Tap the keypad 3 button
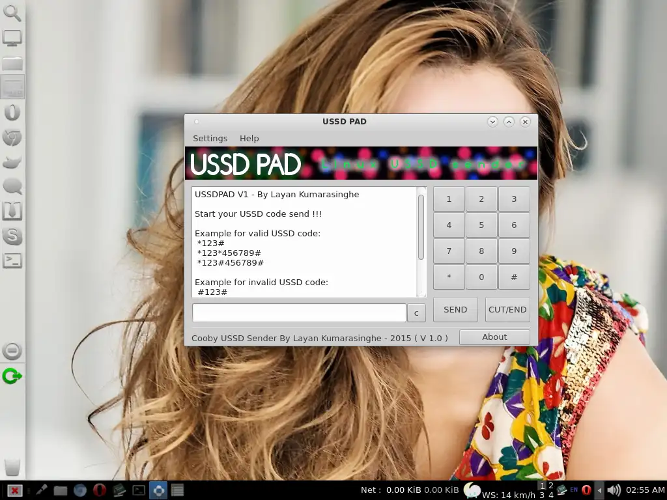The width and height of the screenshot is (667, 500). click(514, 199)
